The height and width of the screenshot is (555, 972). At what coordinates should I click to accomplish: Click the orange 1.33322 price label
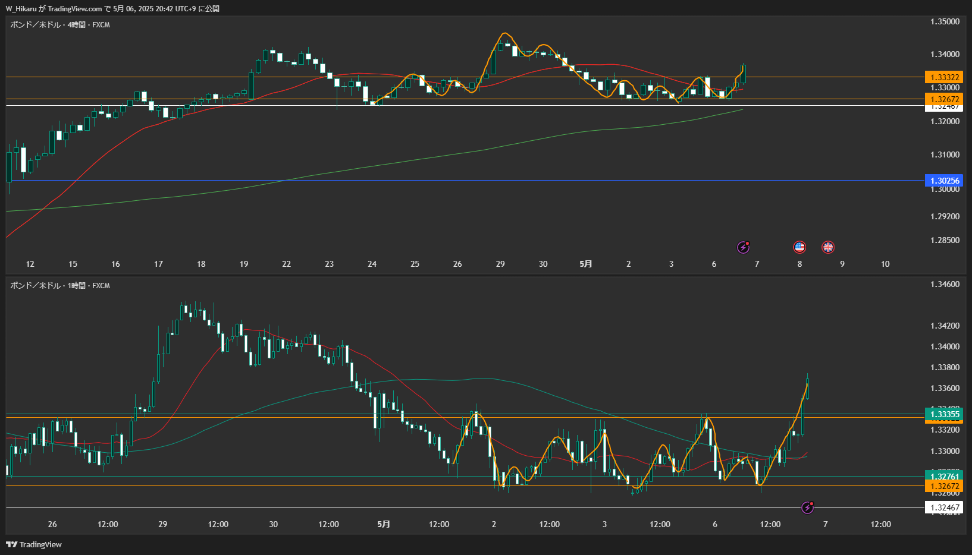(x=944, y=77)
